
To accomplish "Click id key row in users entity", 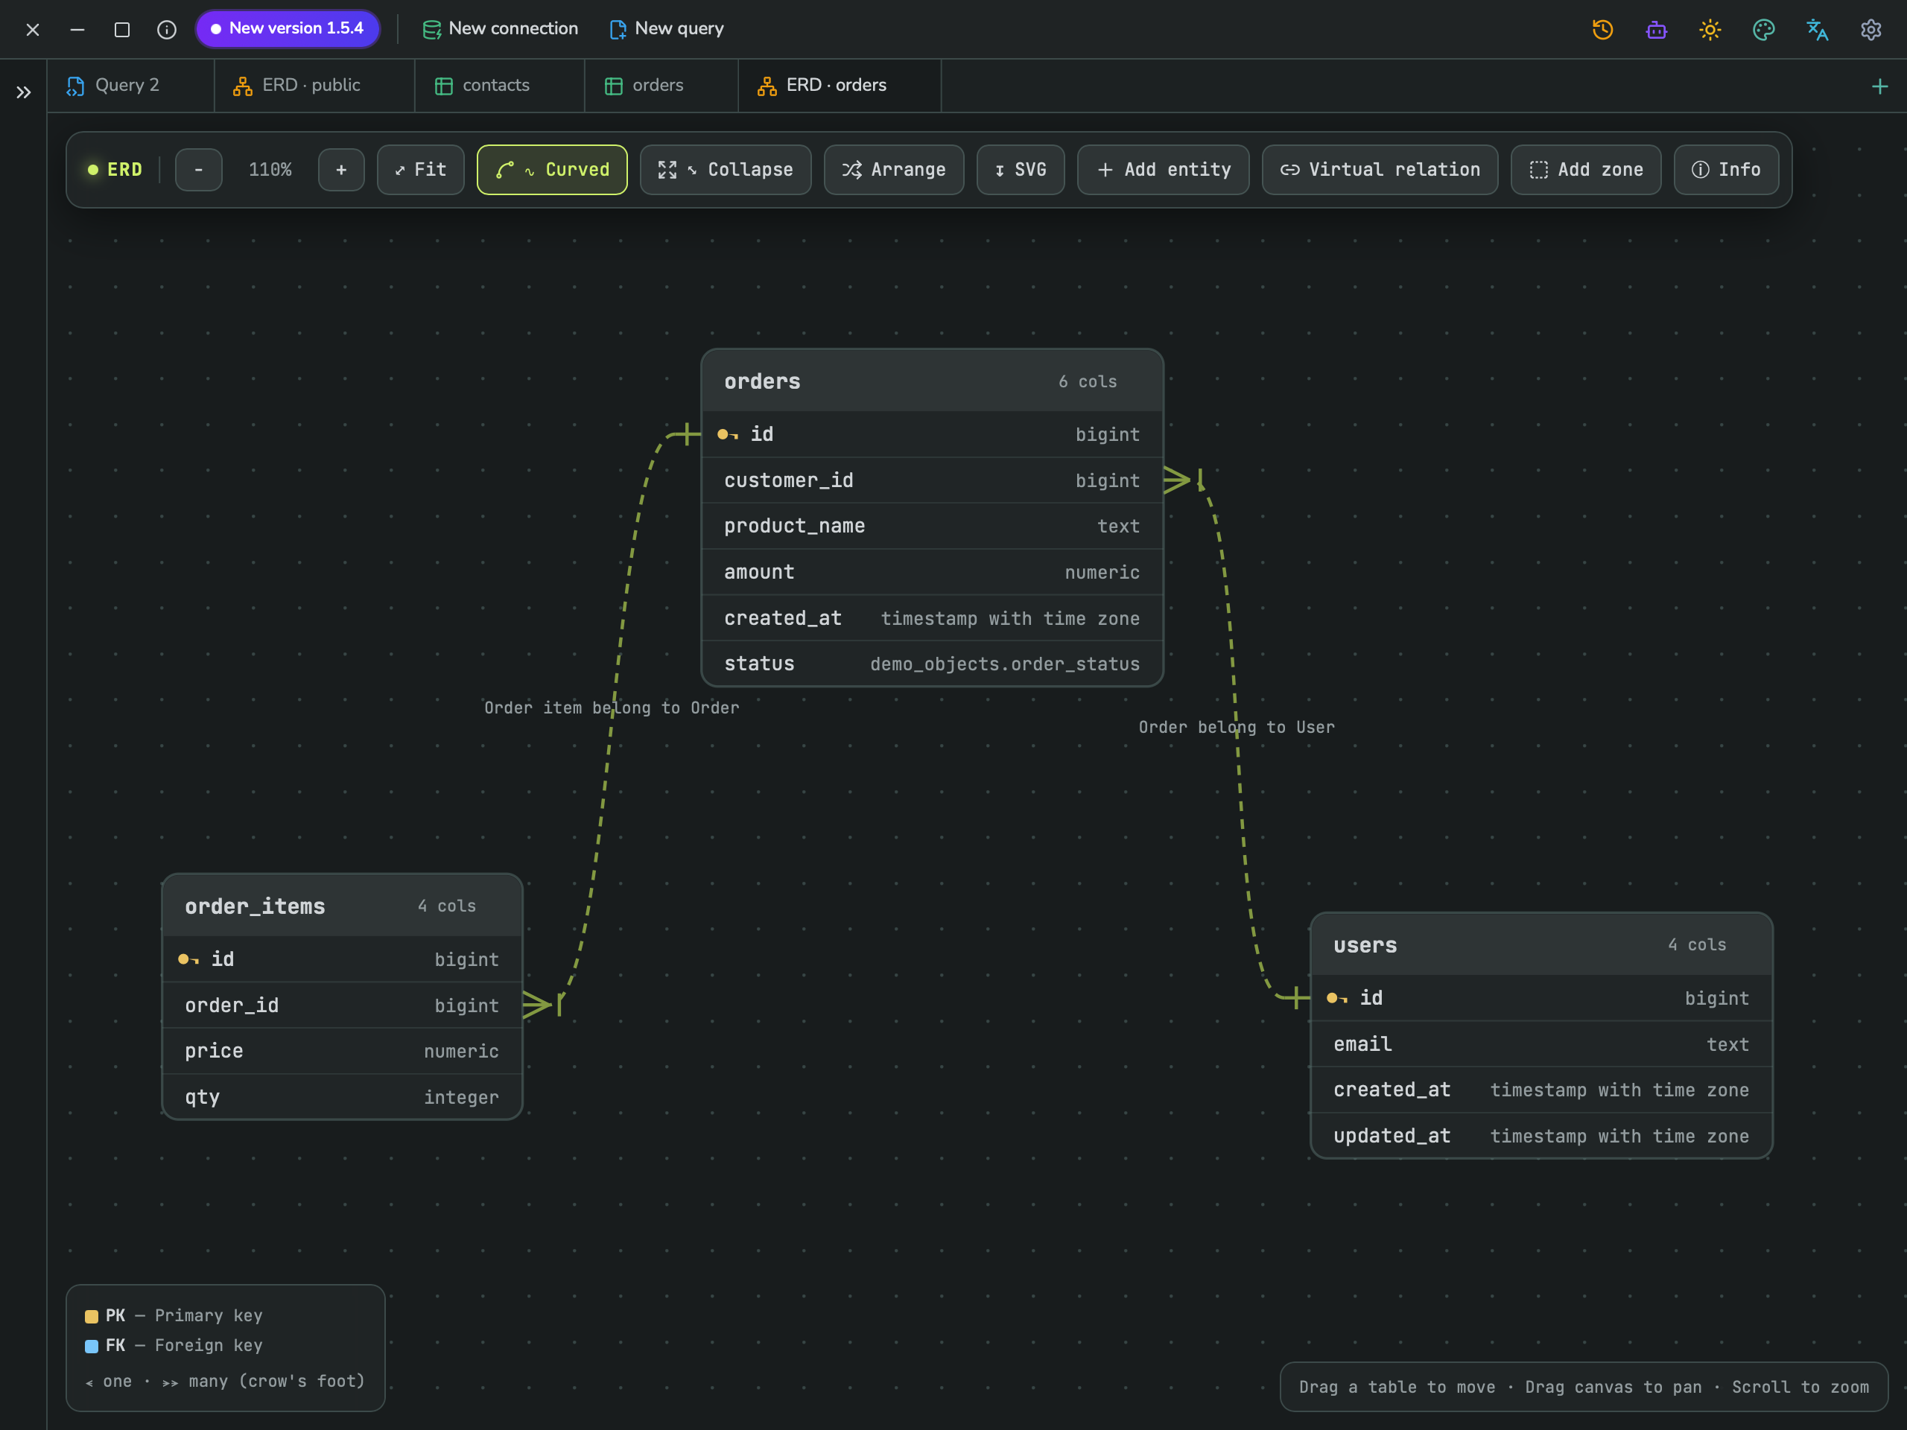I will (1541, 998).
